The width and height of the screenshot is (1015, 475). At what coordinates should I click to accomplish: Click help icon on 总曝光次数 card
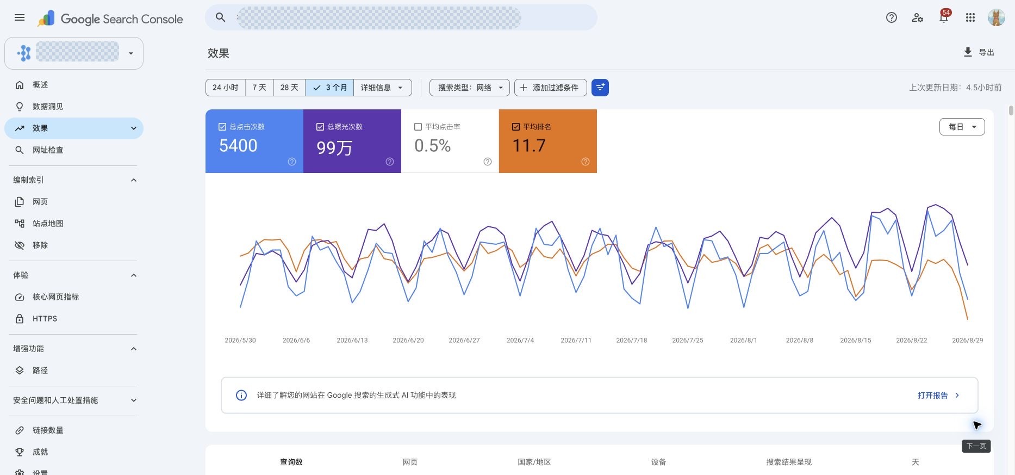coord(390,162)
